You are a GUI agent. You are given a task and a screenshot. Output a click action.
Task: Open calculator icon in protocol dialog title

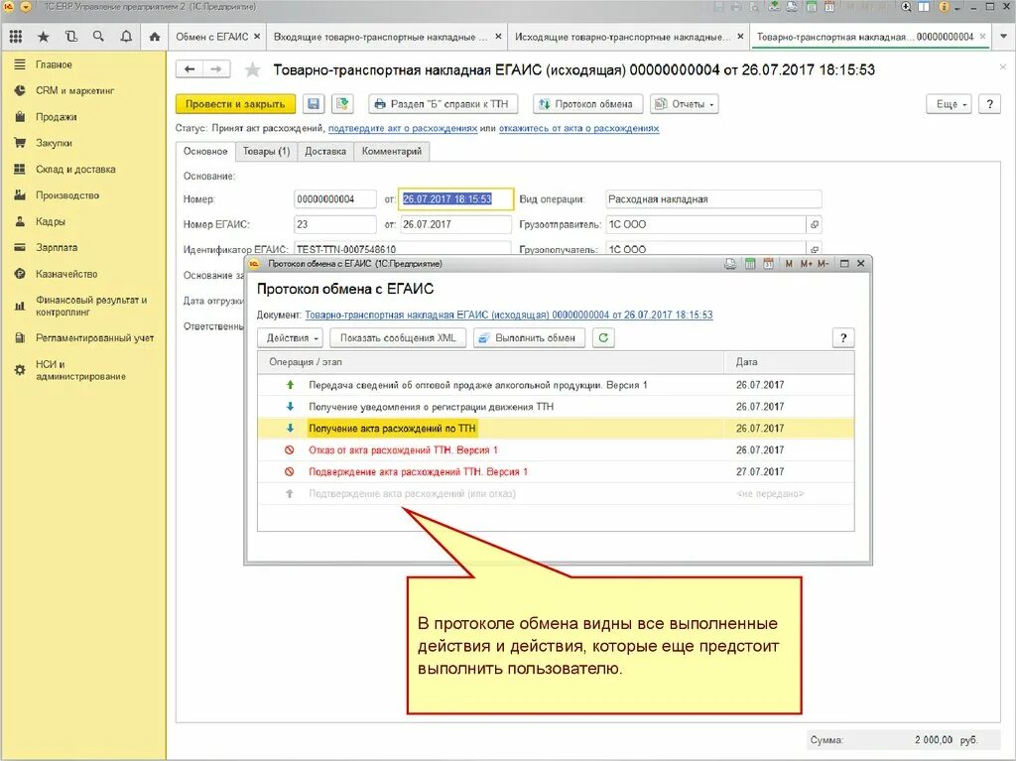point(750,264)
